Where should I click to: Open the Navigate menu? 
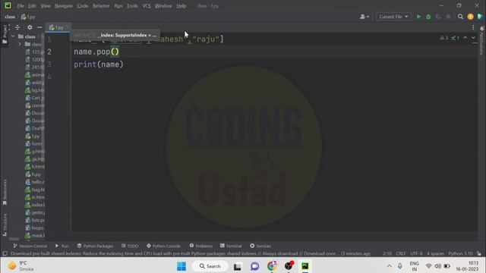coord(64,6)
